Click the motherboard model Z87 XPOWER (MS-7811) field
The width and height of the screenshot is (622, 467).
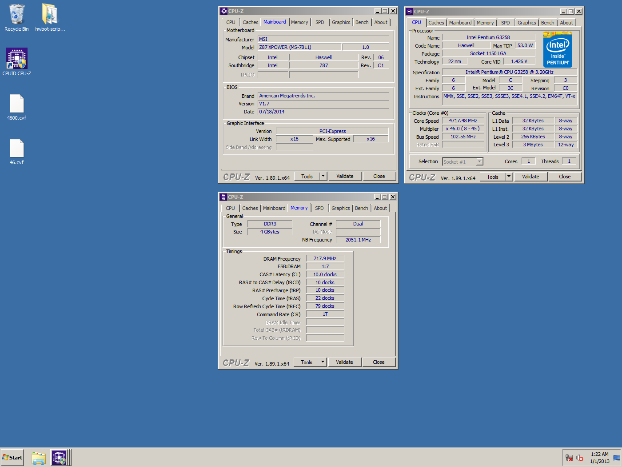coord(300,47)
